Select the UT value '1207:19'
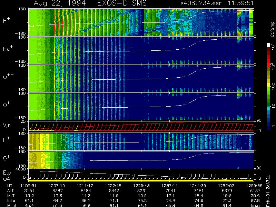Viewport: 276px width, 207px height. point(57,186)
